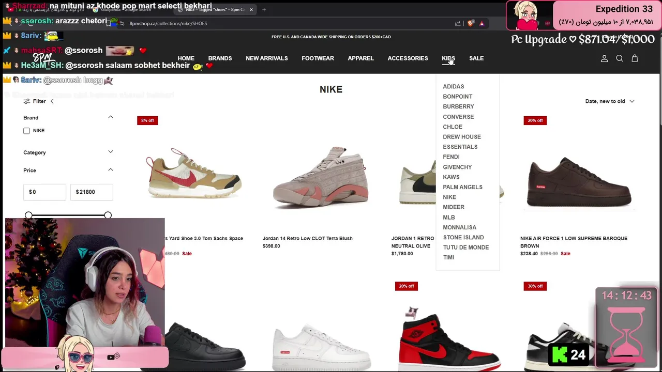
Task: Open the NIKE AIR FORCE 1 LOW SUPREME BAROQUE BROWN title
Action: click(x=574, y=242)
